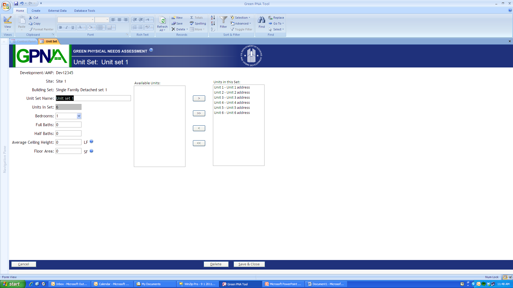
Task: Switch to the External Data ribbon tab
Action: 57,11
